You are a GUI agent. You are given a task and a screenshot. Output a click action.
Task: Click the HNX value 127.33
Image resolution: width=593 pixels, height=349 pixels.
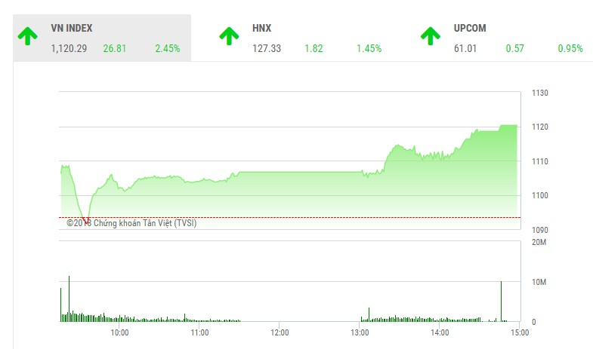pyautogui.click(x=267, y=48)
